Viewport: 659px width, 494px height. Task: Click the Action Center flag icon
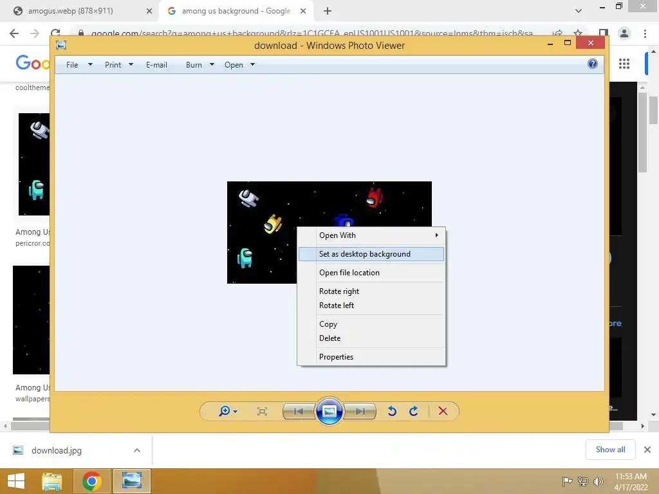[568, 481]
